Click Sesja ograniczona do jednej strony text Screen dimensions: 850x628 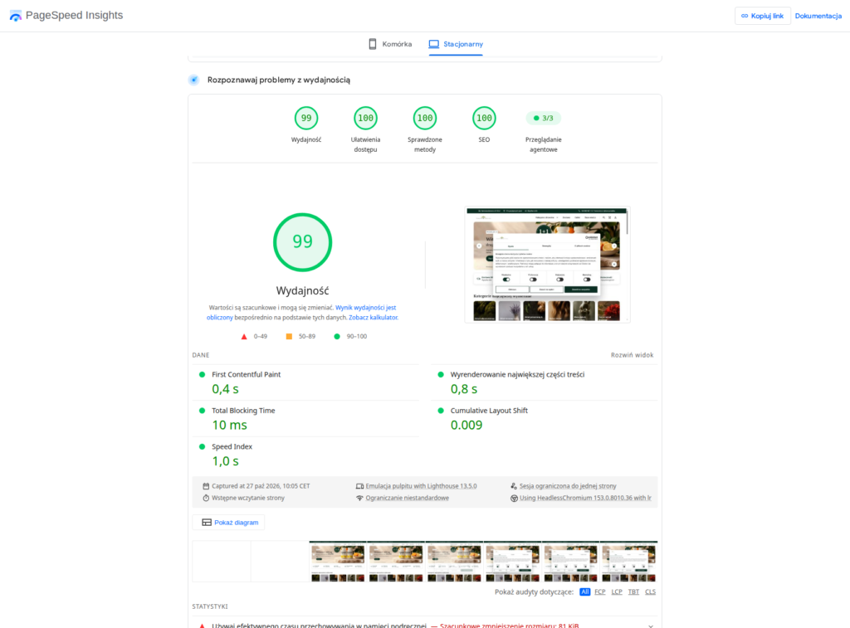click(x=568, y=486)
